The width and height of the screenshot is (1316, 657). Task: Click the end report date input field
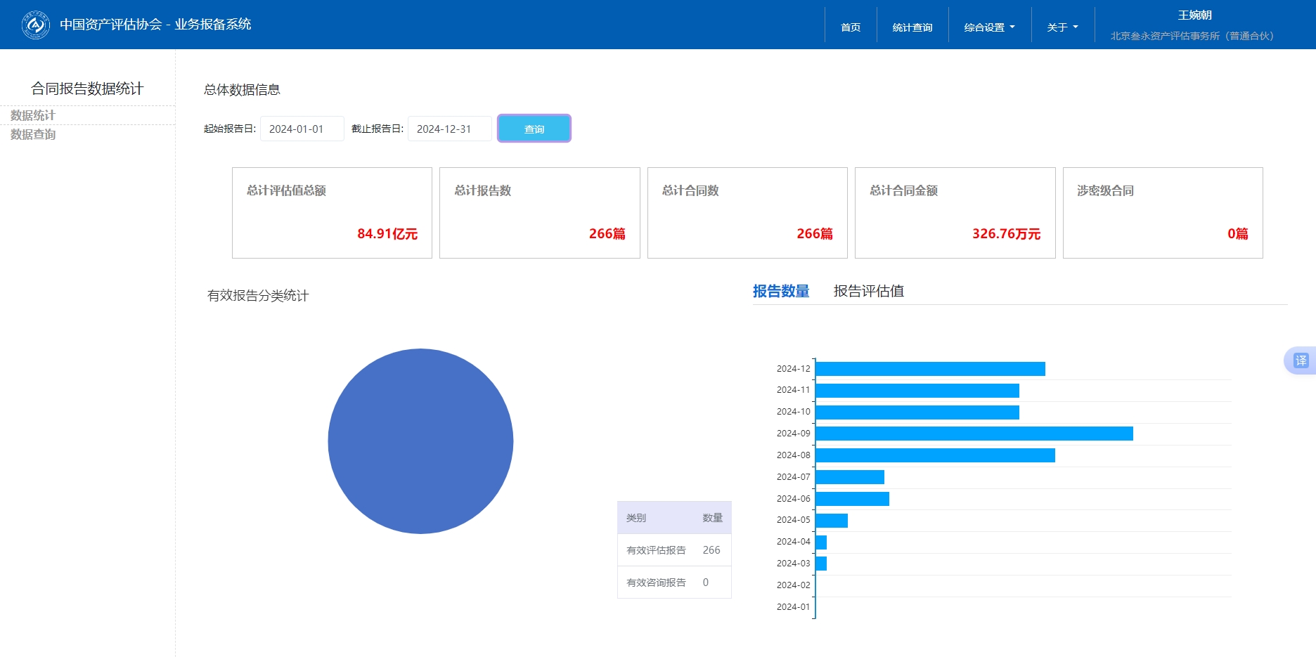click(449, 129)
